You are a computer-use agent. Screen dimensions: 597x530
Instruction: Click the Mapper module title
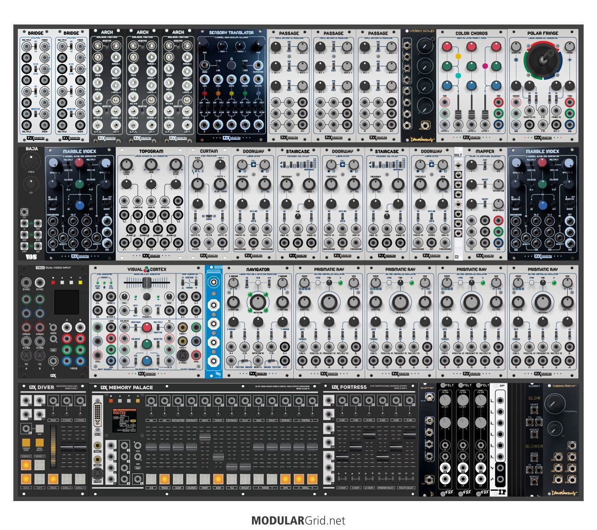pos(485,151)
